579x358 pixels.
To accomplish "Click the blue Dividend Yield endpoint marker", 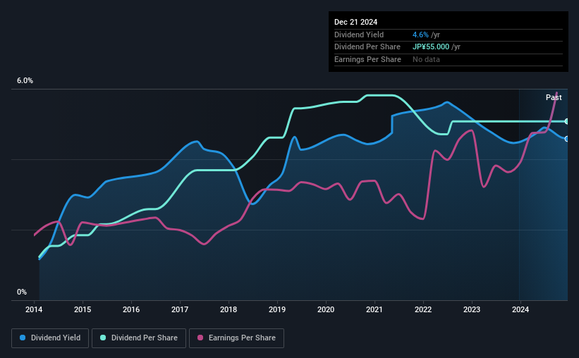I will (x=567, y=139).
